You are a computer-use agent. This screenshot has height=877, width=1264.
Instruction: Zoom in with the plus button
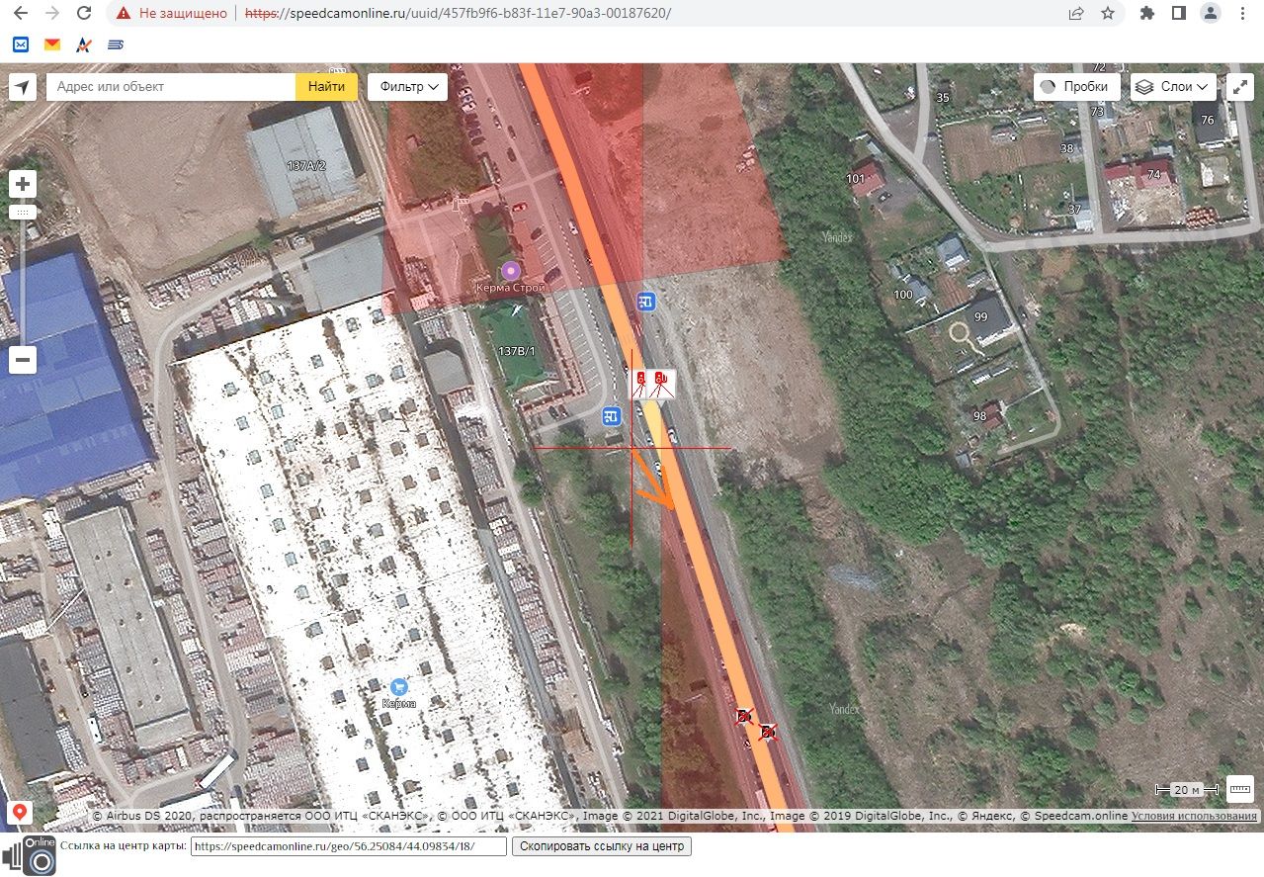[23, 184]
